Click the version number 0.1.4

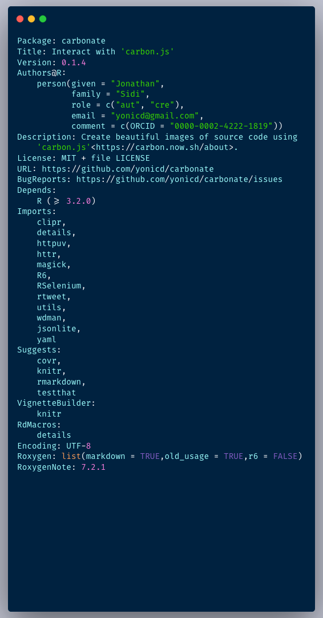pos(74,63)
